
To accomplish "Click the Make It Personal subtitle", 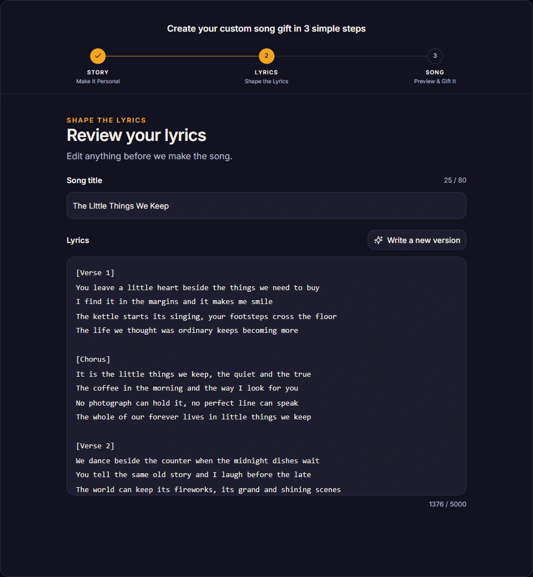I will pyautogui.click(x=98, y=82).
